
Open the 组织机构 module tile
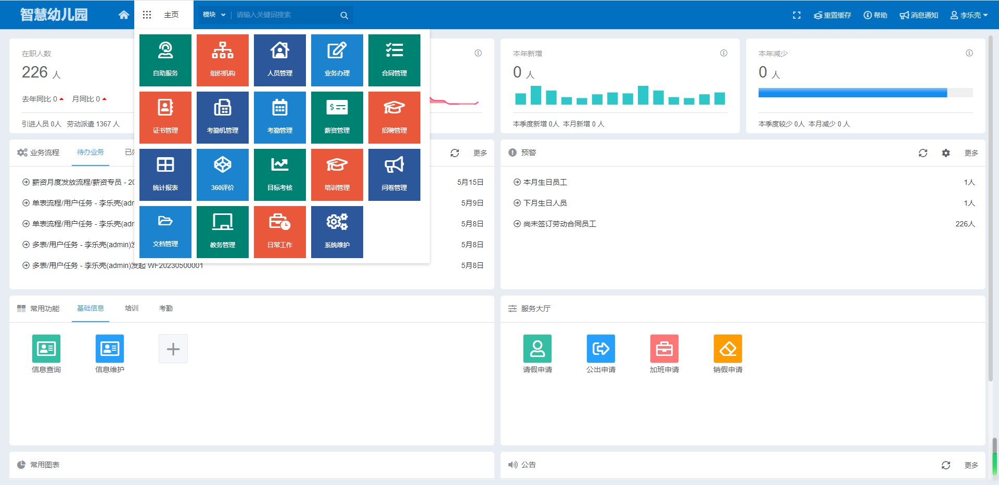tap(223, 60)
